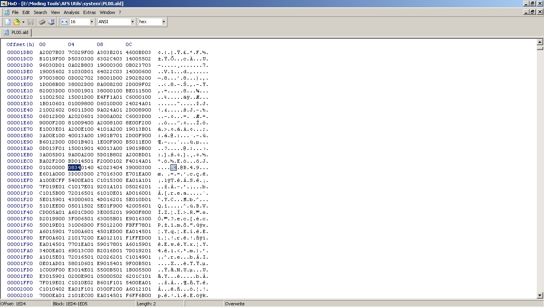Open the bytes per row dropdown showing 16
544x307 pixels.
92,22
